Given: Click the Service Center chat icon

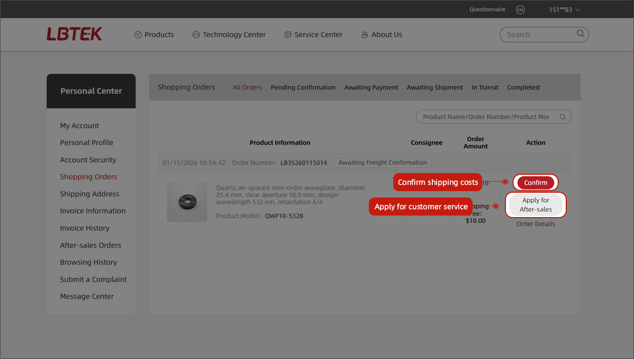Looking at the screenshot, I should click(288, 35).
